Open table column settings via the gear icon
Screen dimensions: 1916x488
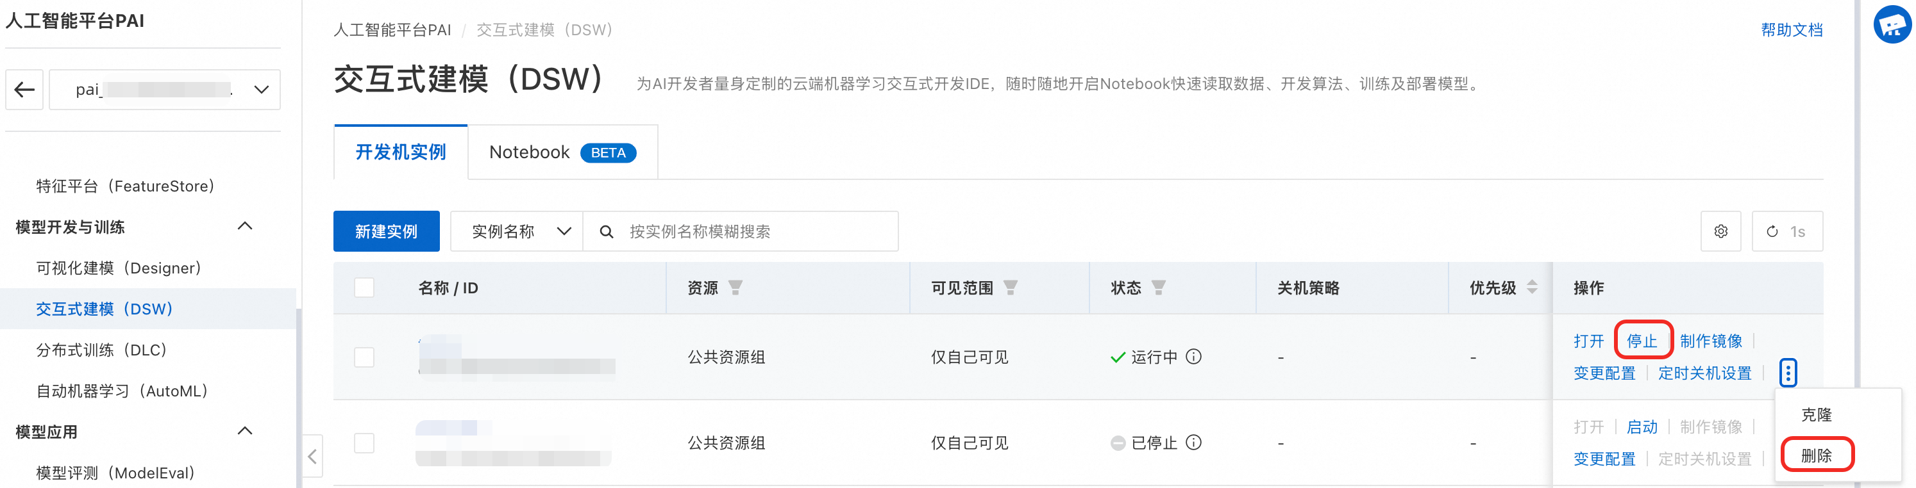point(1720,231)
